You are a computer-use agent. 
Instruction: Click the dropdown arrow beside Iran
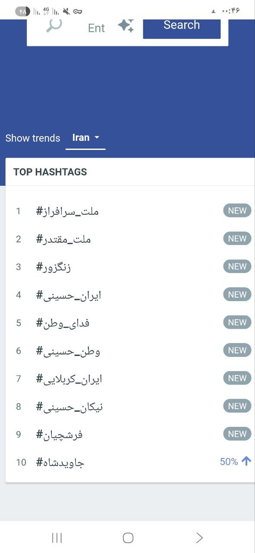point(97,138)
